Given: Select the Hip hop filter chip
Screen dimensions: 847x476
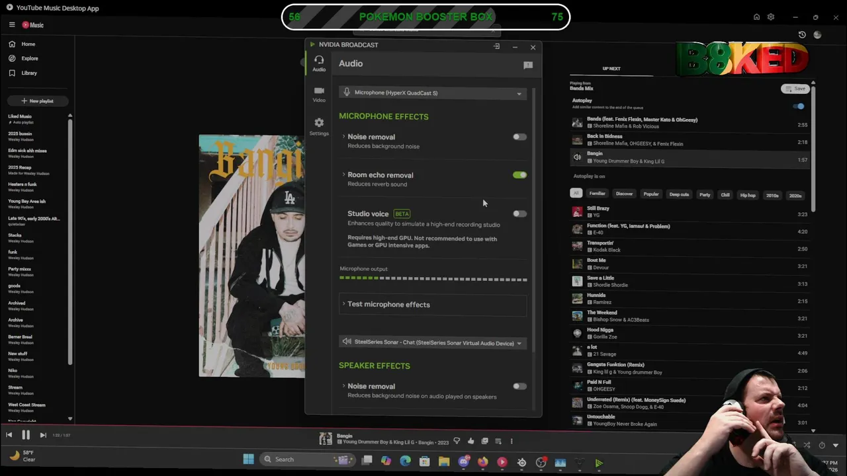Looking at the screenshot, I should point(748,195).
